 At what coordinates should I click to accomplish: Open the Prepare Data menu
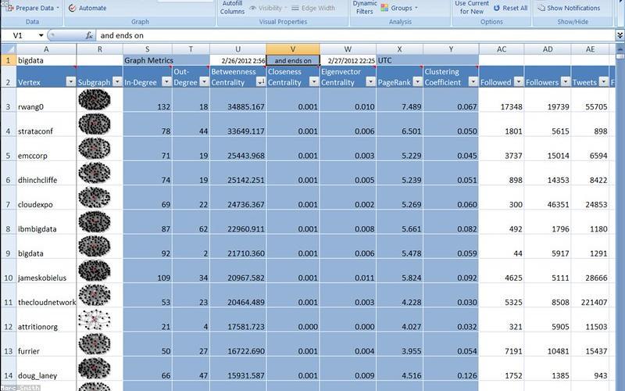[32, 8]
